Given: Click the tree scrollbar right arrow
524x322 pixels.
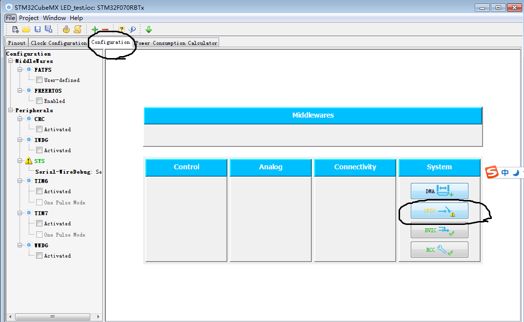Looking at the screenshot, I should pyautogui.click(x=98, y=316).
